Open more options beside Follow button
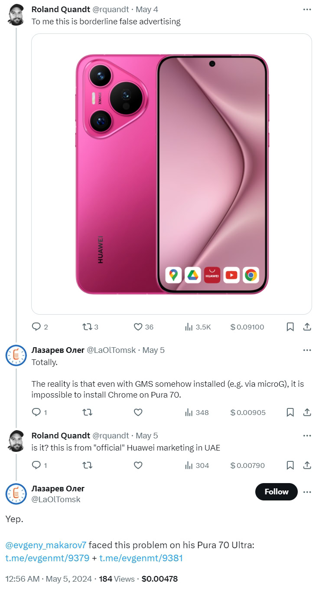The height and width of the screenshot is (589, 319). [307, 492]
